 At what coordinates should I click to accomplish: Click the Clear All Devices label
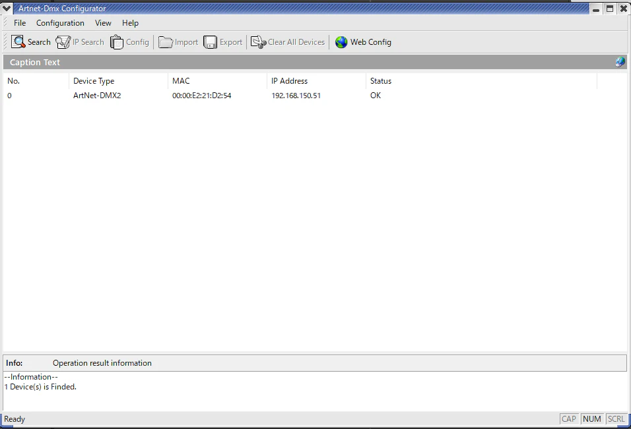tap(296, 42)
